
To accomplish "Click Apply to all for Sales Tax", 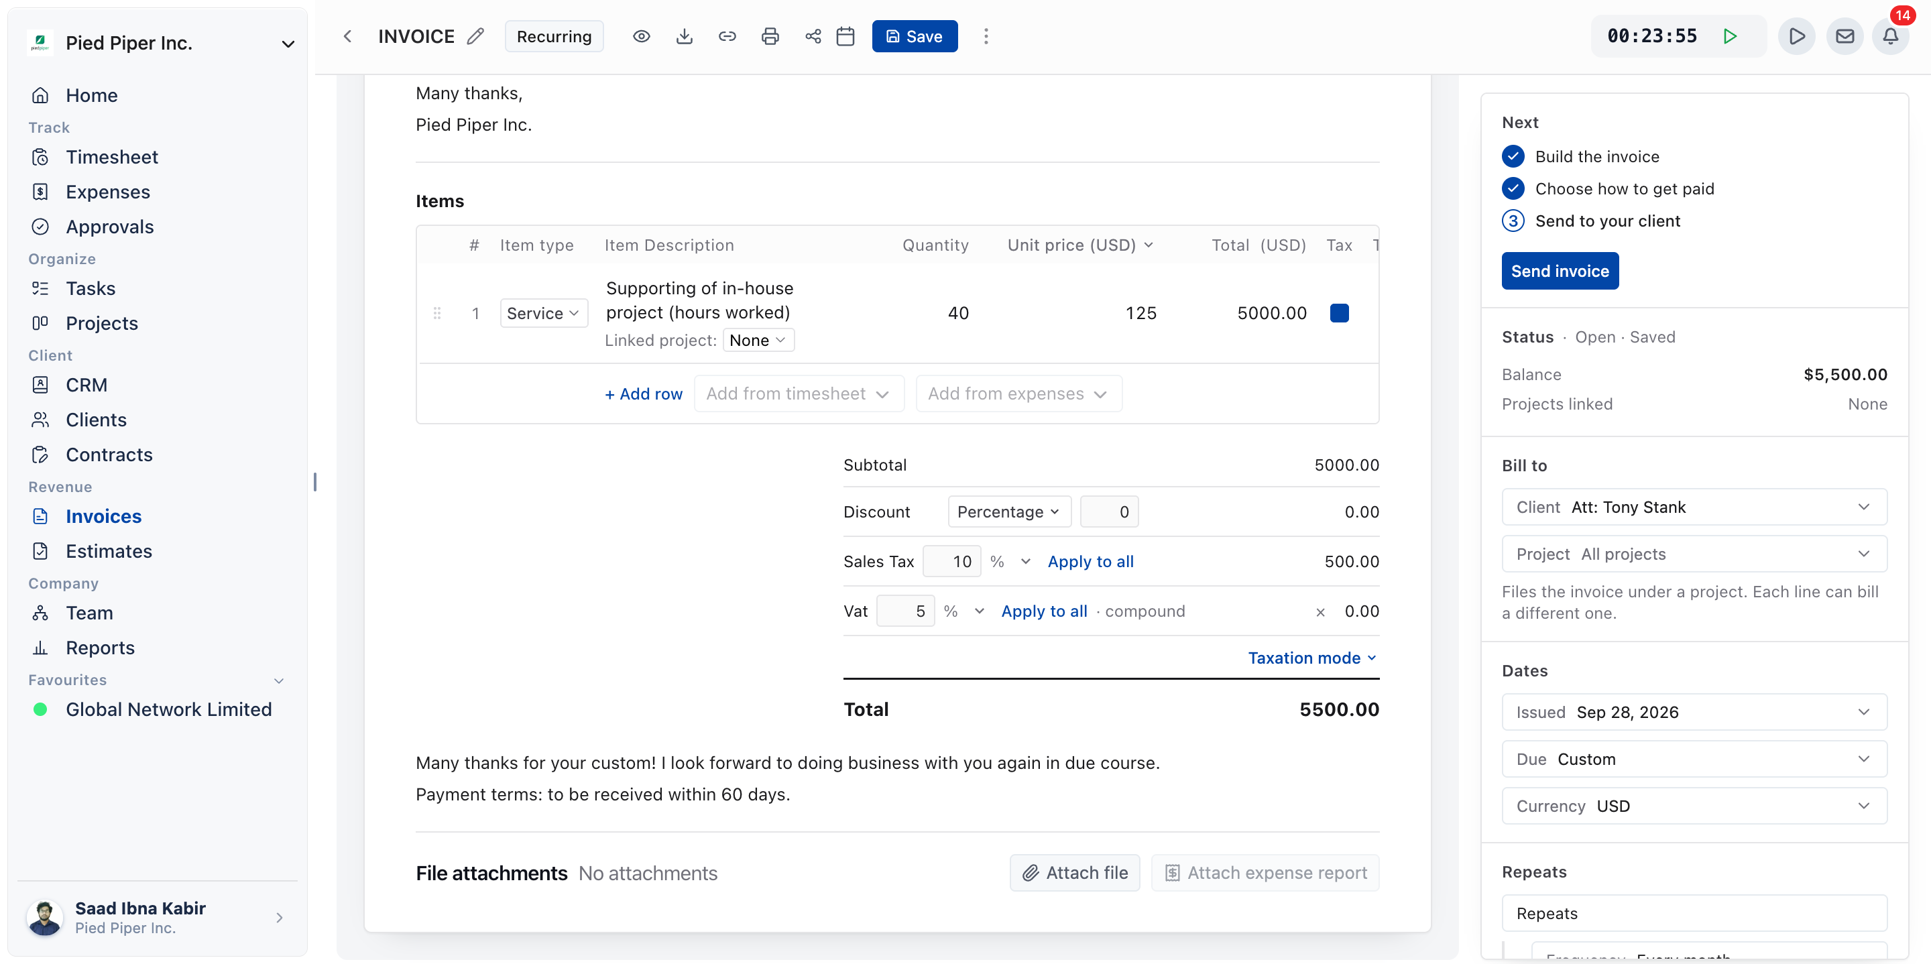I will (x=1091, y=562).
